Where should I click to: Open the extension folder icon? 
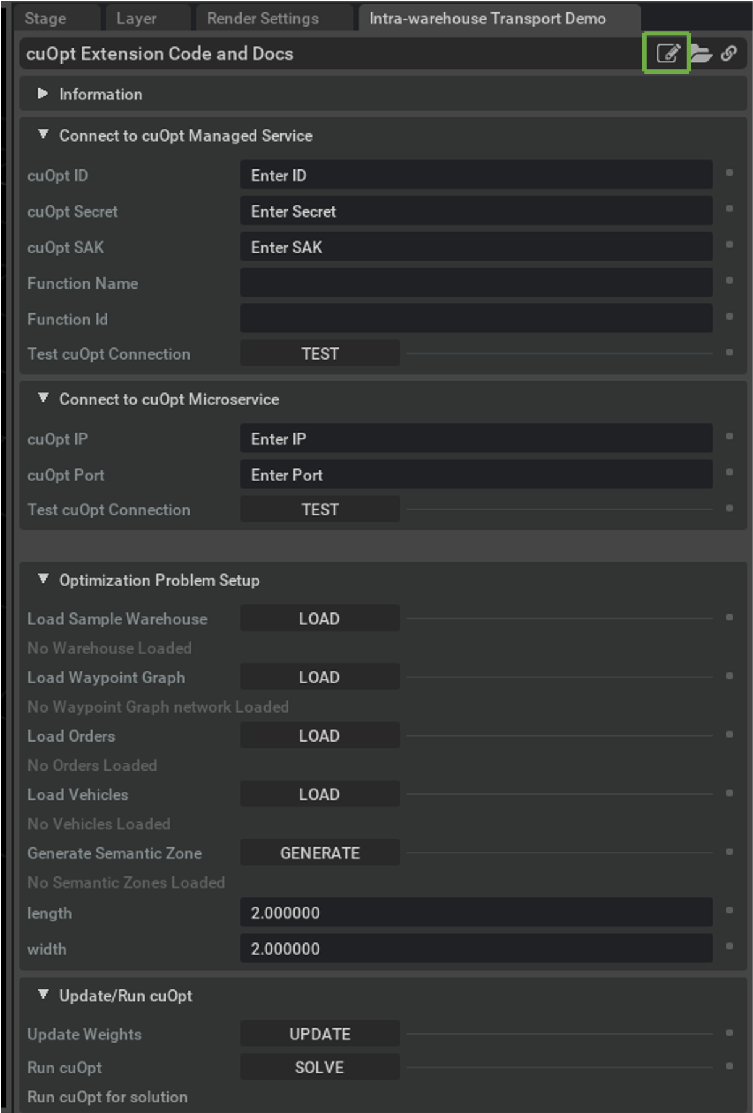point(701,54)
